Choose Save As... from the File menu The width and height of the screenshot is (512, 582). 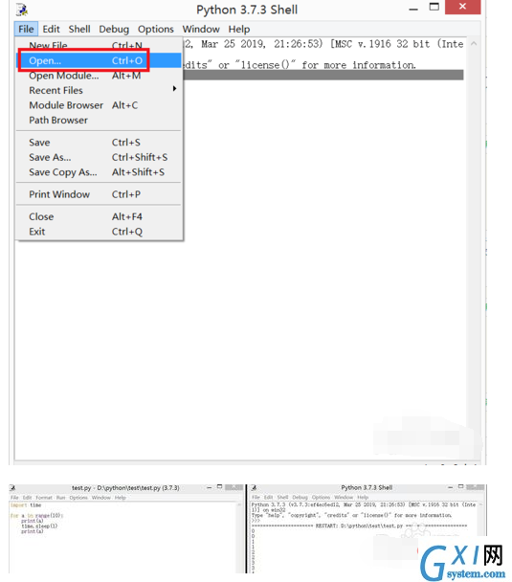point(100,157)
